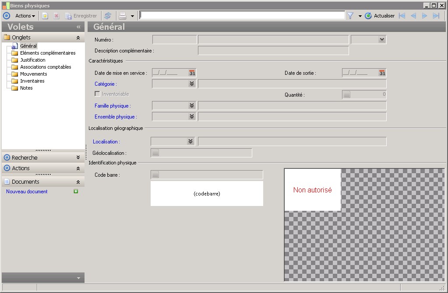
Task: Click the Code barre field button
Action: click(x=155, y=174)
